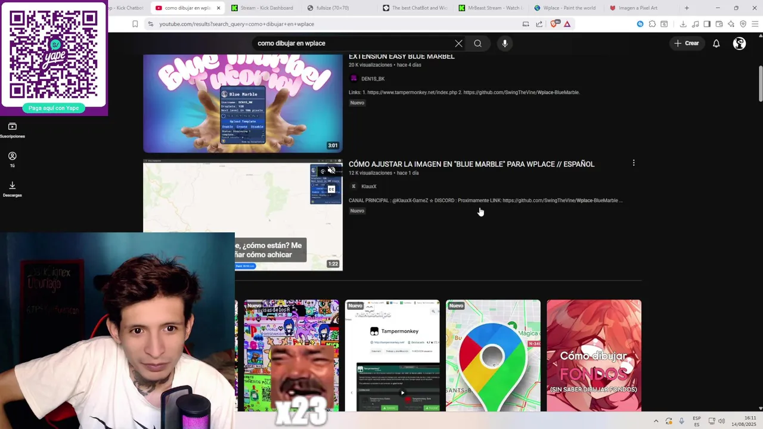Click the share page icon in the address bar
The height and width of the screenshot is (429, 763).
(x=539, y=24)
